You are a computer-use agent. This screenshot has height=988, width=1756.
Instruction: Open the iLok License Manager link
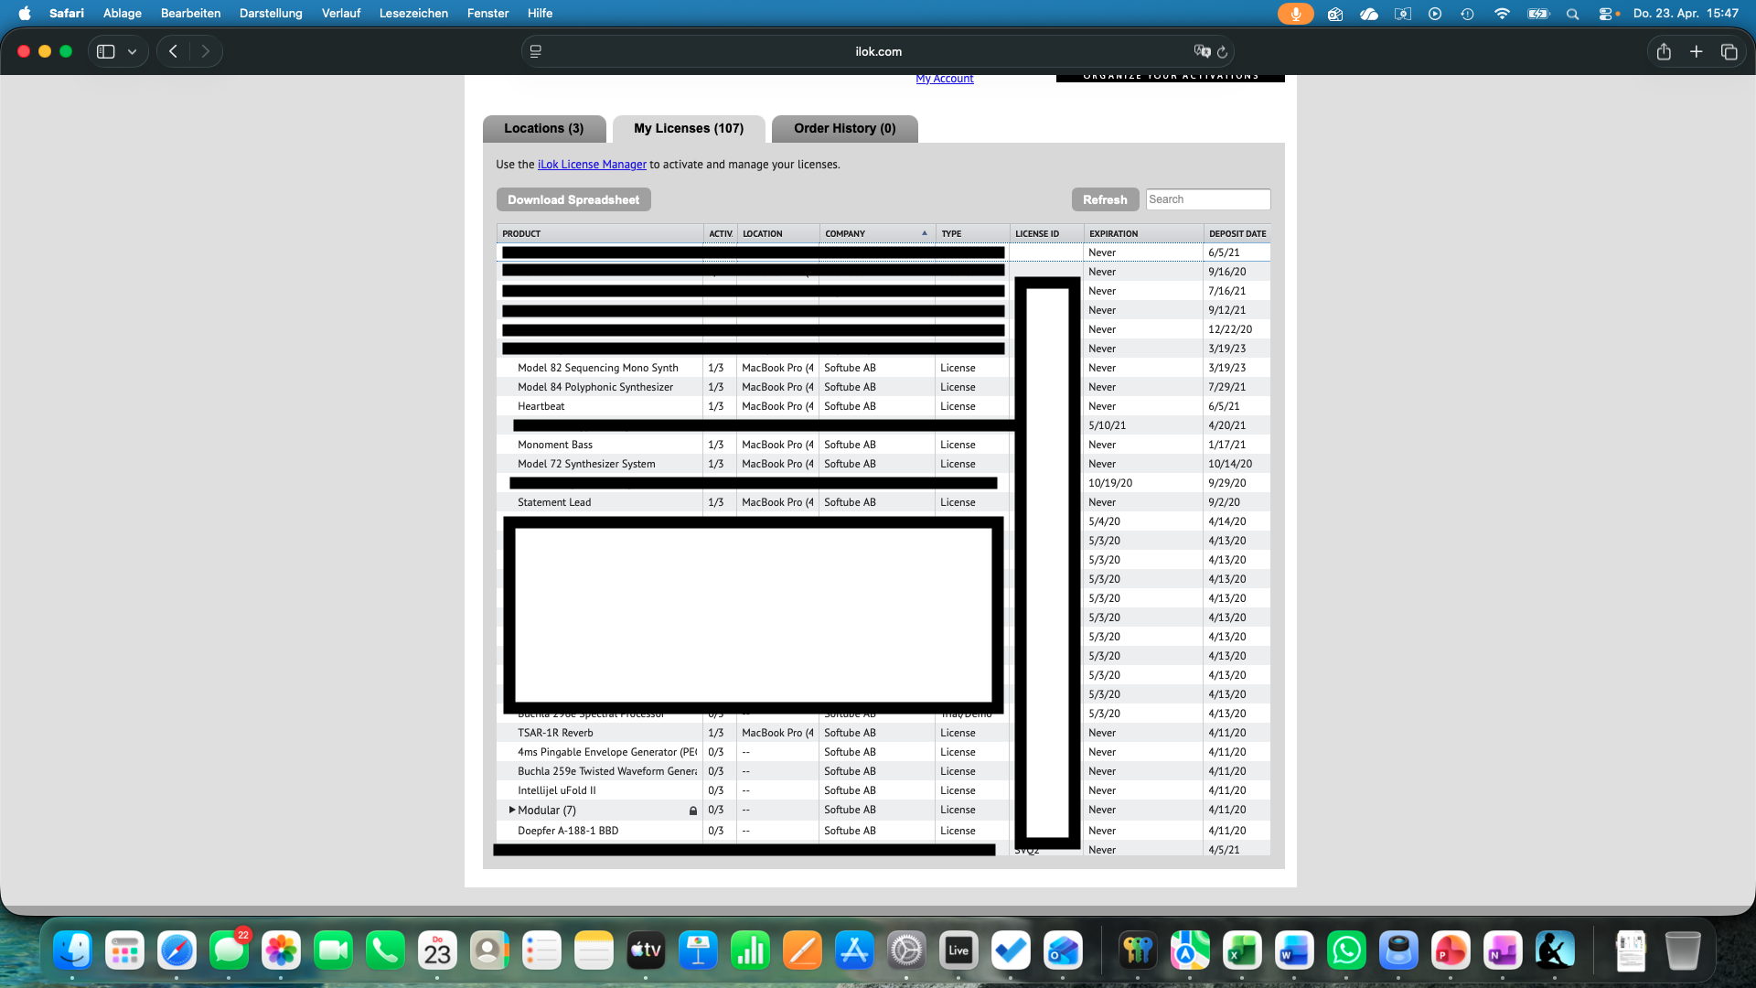point(592,165)
